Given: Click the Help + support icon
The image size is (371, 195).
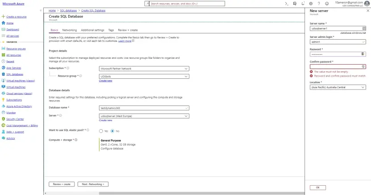Looking at the screenshot, I should point(3,132).
